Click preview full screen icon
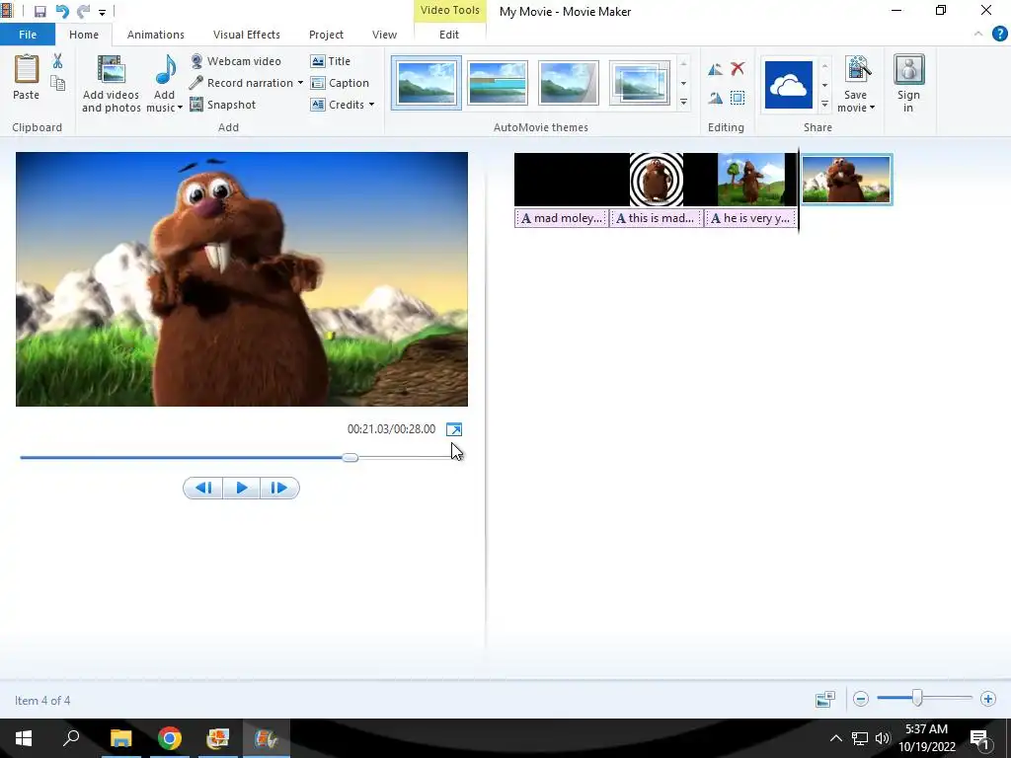This screenshot has height=758, width=1011. pyautogui.click(x=454, y=429)
